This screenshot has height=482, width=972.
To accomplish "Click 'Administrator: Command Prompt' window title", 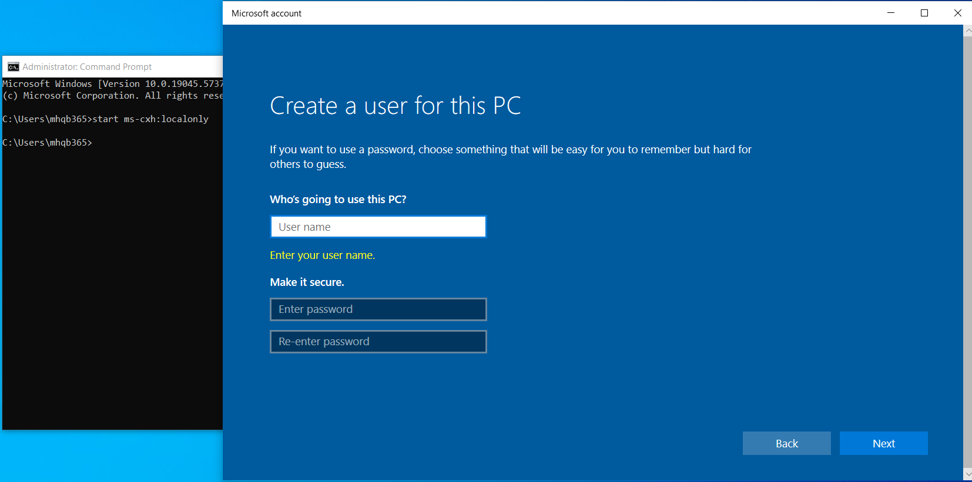I will click(87, 67).
